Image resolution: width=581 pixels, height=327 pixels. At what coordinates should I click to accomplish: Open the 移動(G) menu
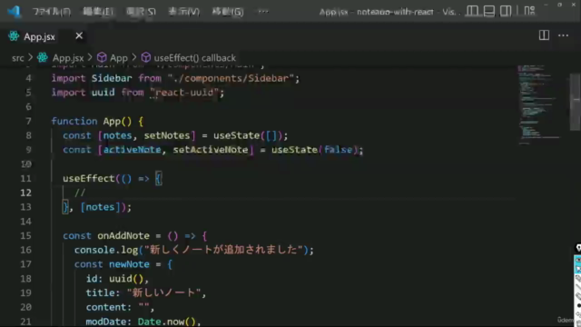pyautogui.click(x=228, y=12)
